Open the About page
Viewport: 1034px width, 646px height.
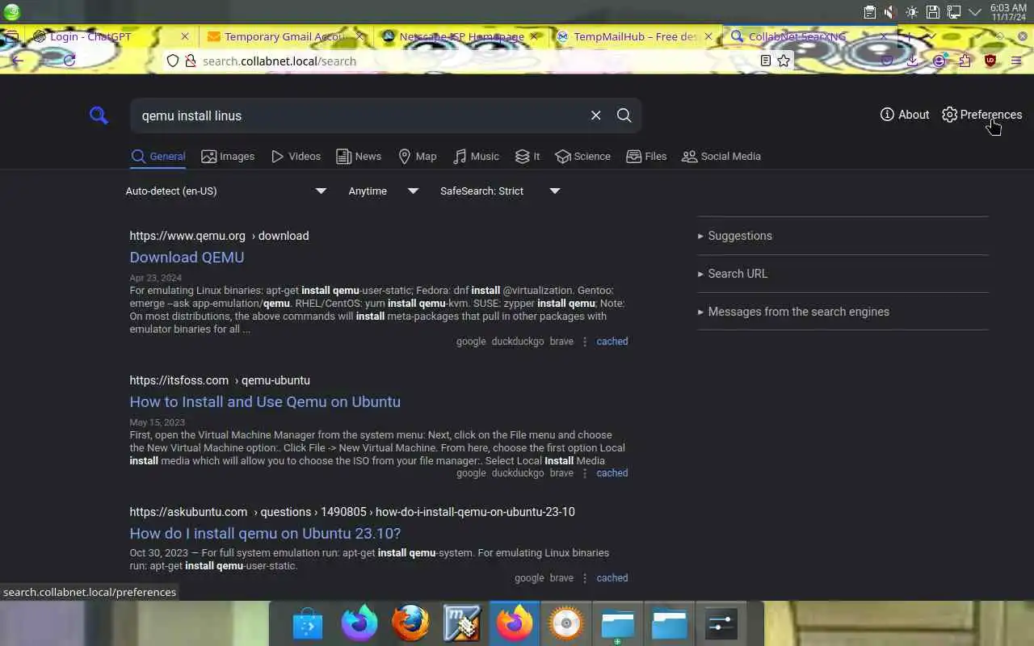905,115
